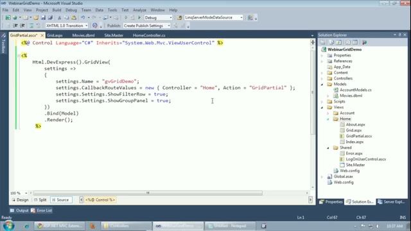
Task: Close the GridPartial.ascx tab
Action: pos(42,35)
